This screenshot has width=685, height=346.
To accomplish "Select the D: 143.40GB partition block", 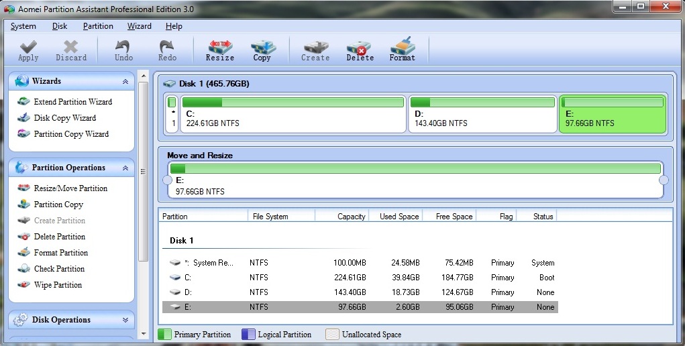I will 482,114.
